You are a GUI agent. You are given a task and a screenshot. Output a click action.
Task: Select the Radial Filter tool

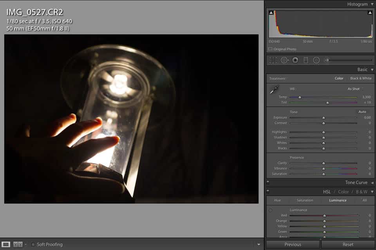pyautogui.click(x=316, y=60)
